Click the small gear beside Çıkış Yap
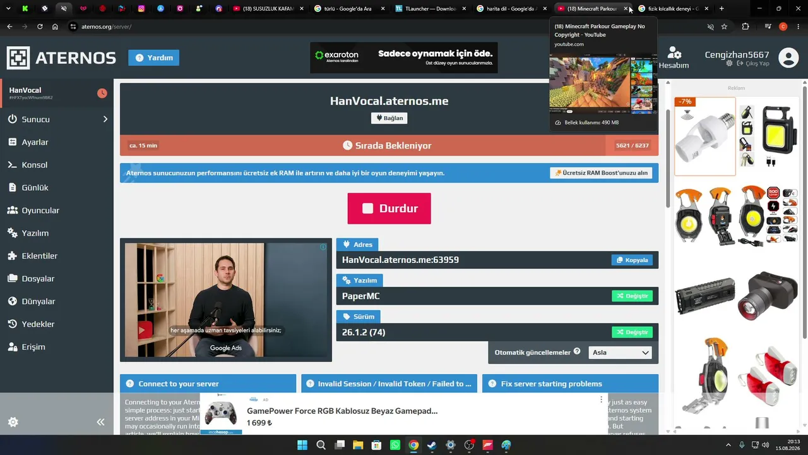Viewport: 808px width, 455px height. tap(730, 64)
